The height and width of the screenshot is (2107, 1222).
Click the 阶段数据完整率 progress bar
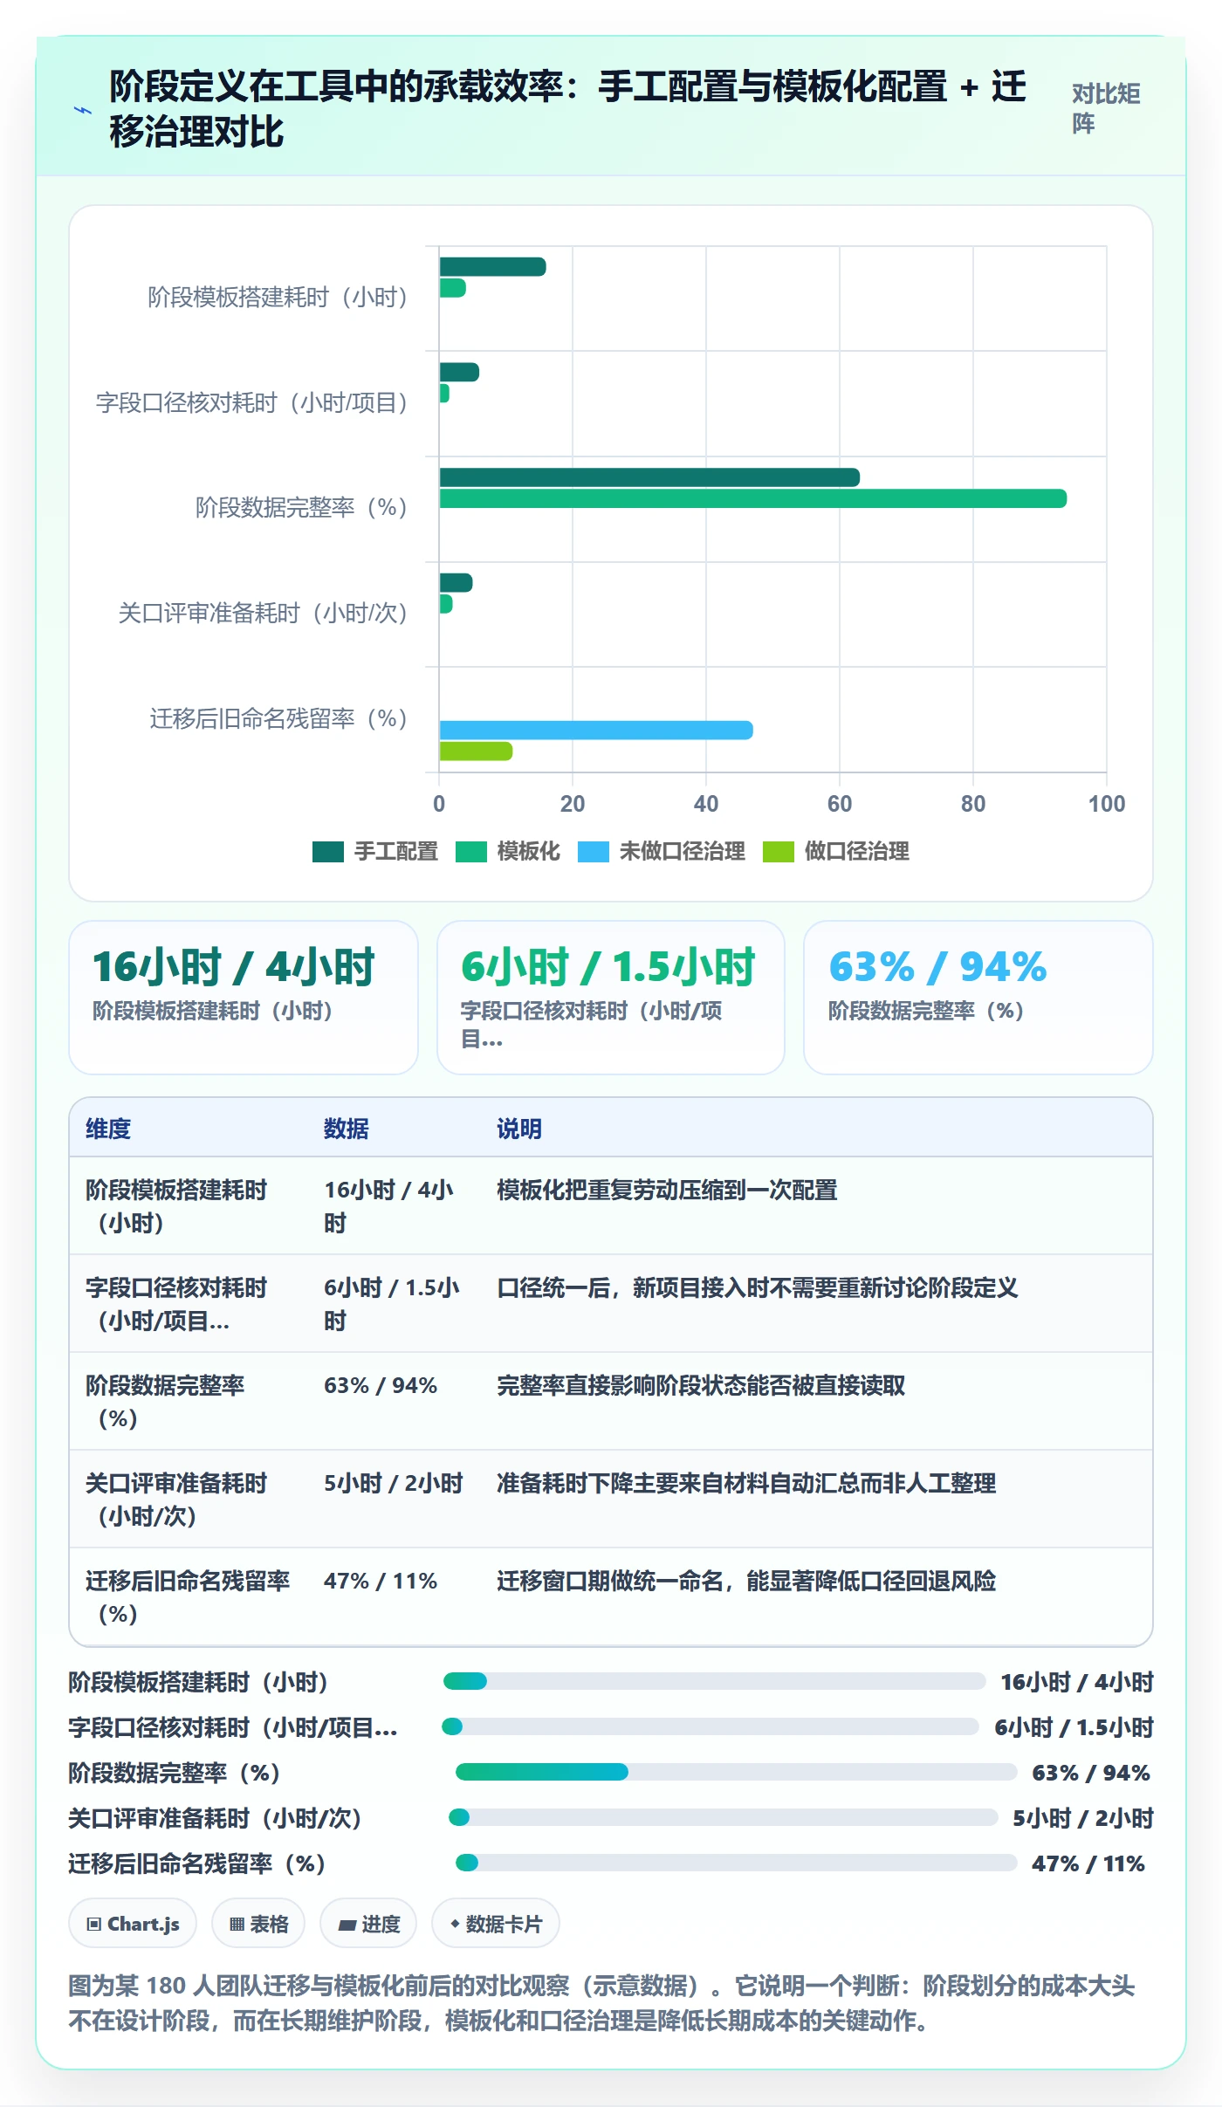737,1772
